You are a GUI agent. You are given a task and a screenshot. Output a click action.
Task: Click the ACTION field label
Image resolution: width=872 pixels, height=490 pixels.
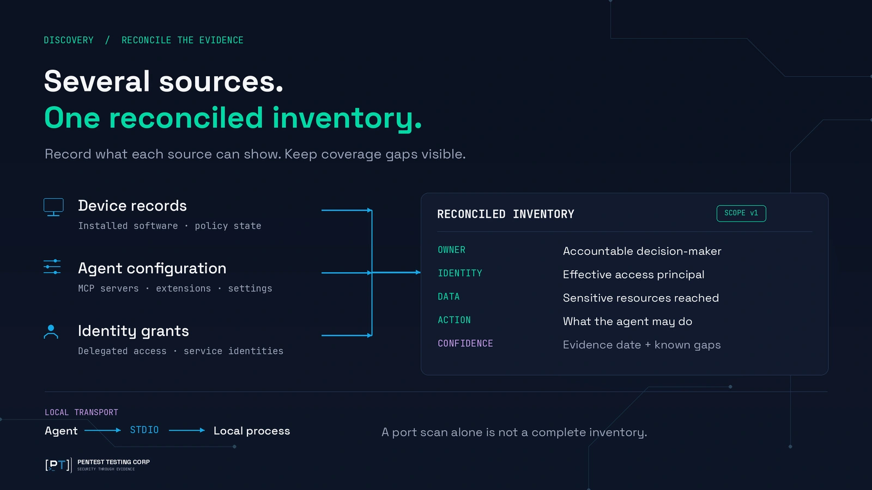(x=455, y=320)
